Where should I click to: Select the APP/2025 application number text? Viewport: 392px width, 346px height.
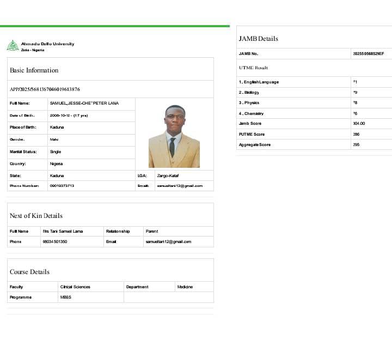(x=45, y=89)
